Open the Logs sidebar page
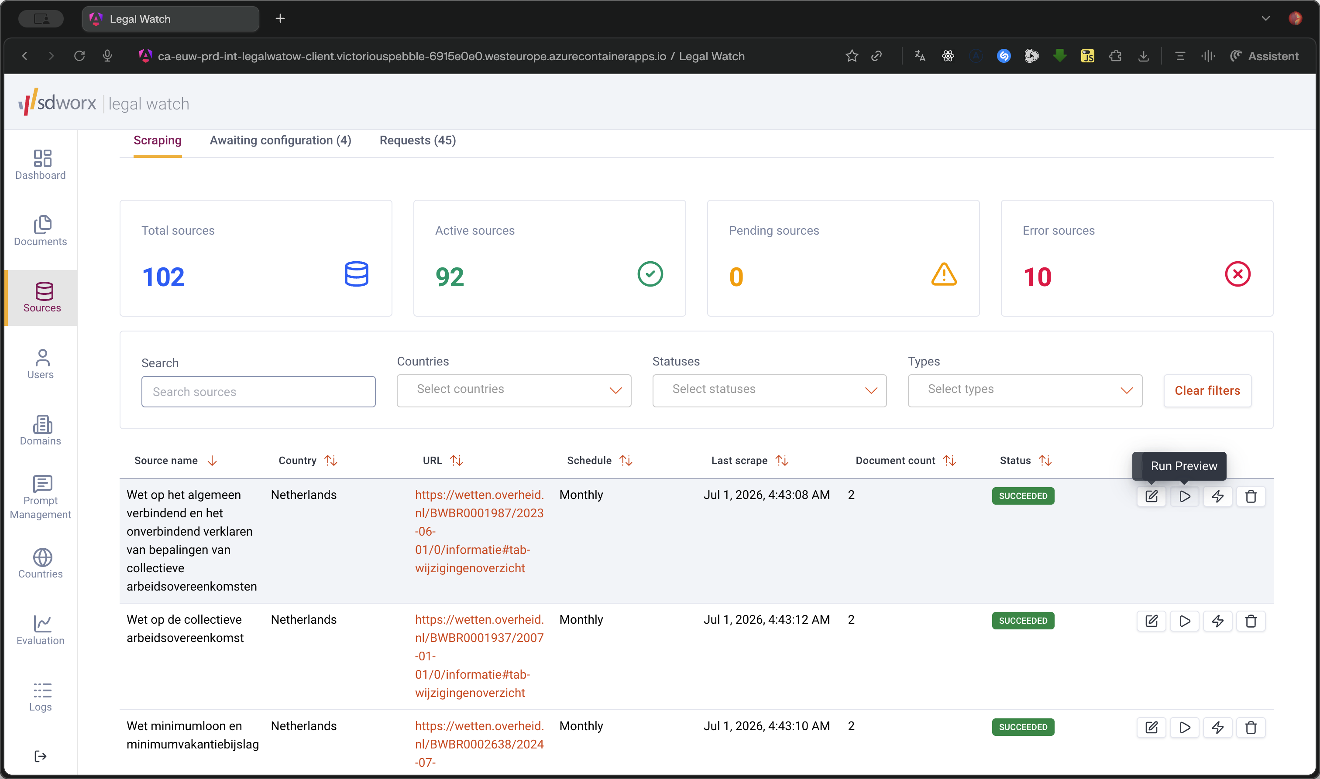The image size is (1320, 779). (x=41, y=697)
